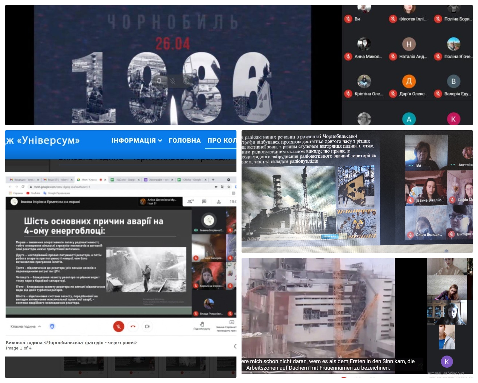Click the blue shield host controls icon
Image resolution: width=478 pixels, height=383 pixels.
[52, 326]
